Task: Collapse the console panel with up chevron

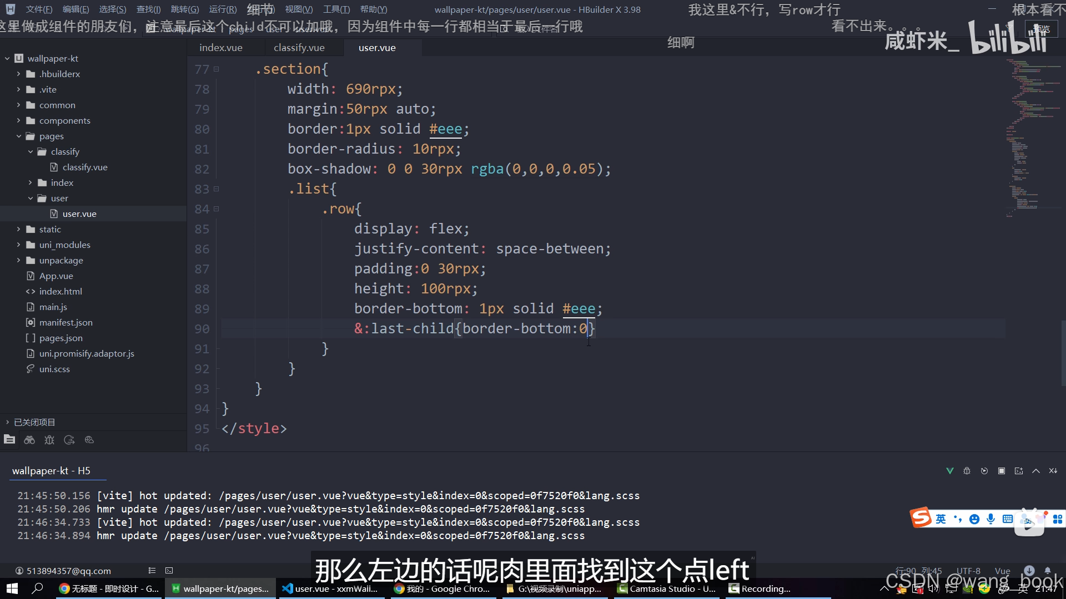Action: 1036,471
